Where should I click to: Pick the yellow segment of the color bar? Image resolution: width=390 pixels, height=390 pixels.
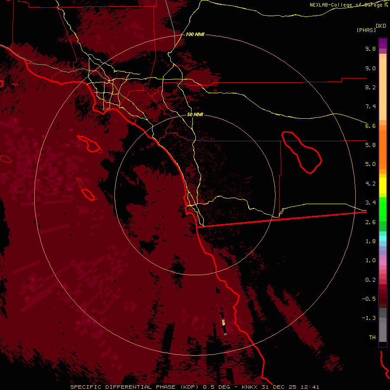click(383, 185)
